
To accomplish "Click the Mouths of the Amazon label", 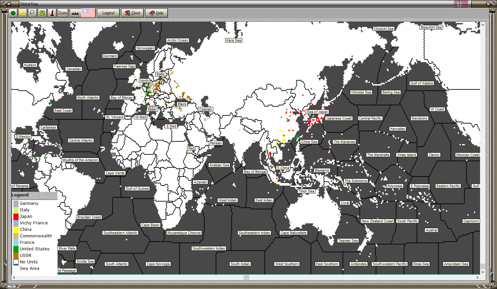I will click(x=80, y=160).
